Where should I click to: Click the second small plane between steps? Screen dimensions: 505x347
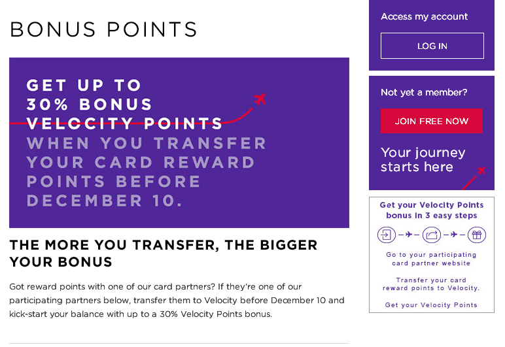[x=454, y=235]
